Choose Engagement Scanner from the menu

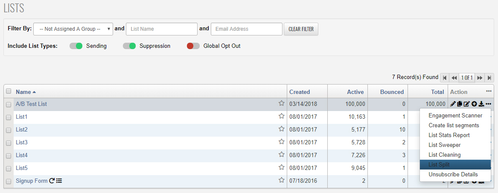455,116
